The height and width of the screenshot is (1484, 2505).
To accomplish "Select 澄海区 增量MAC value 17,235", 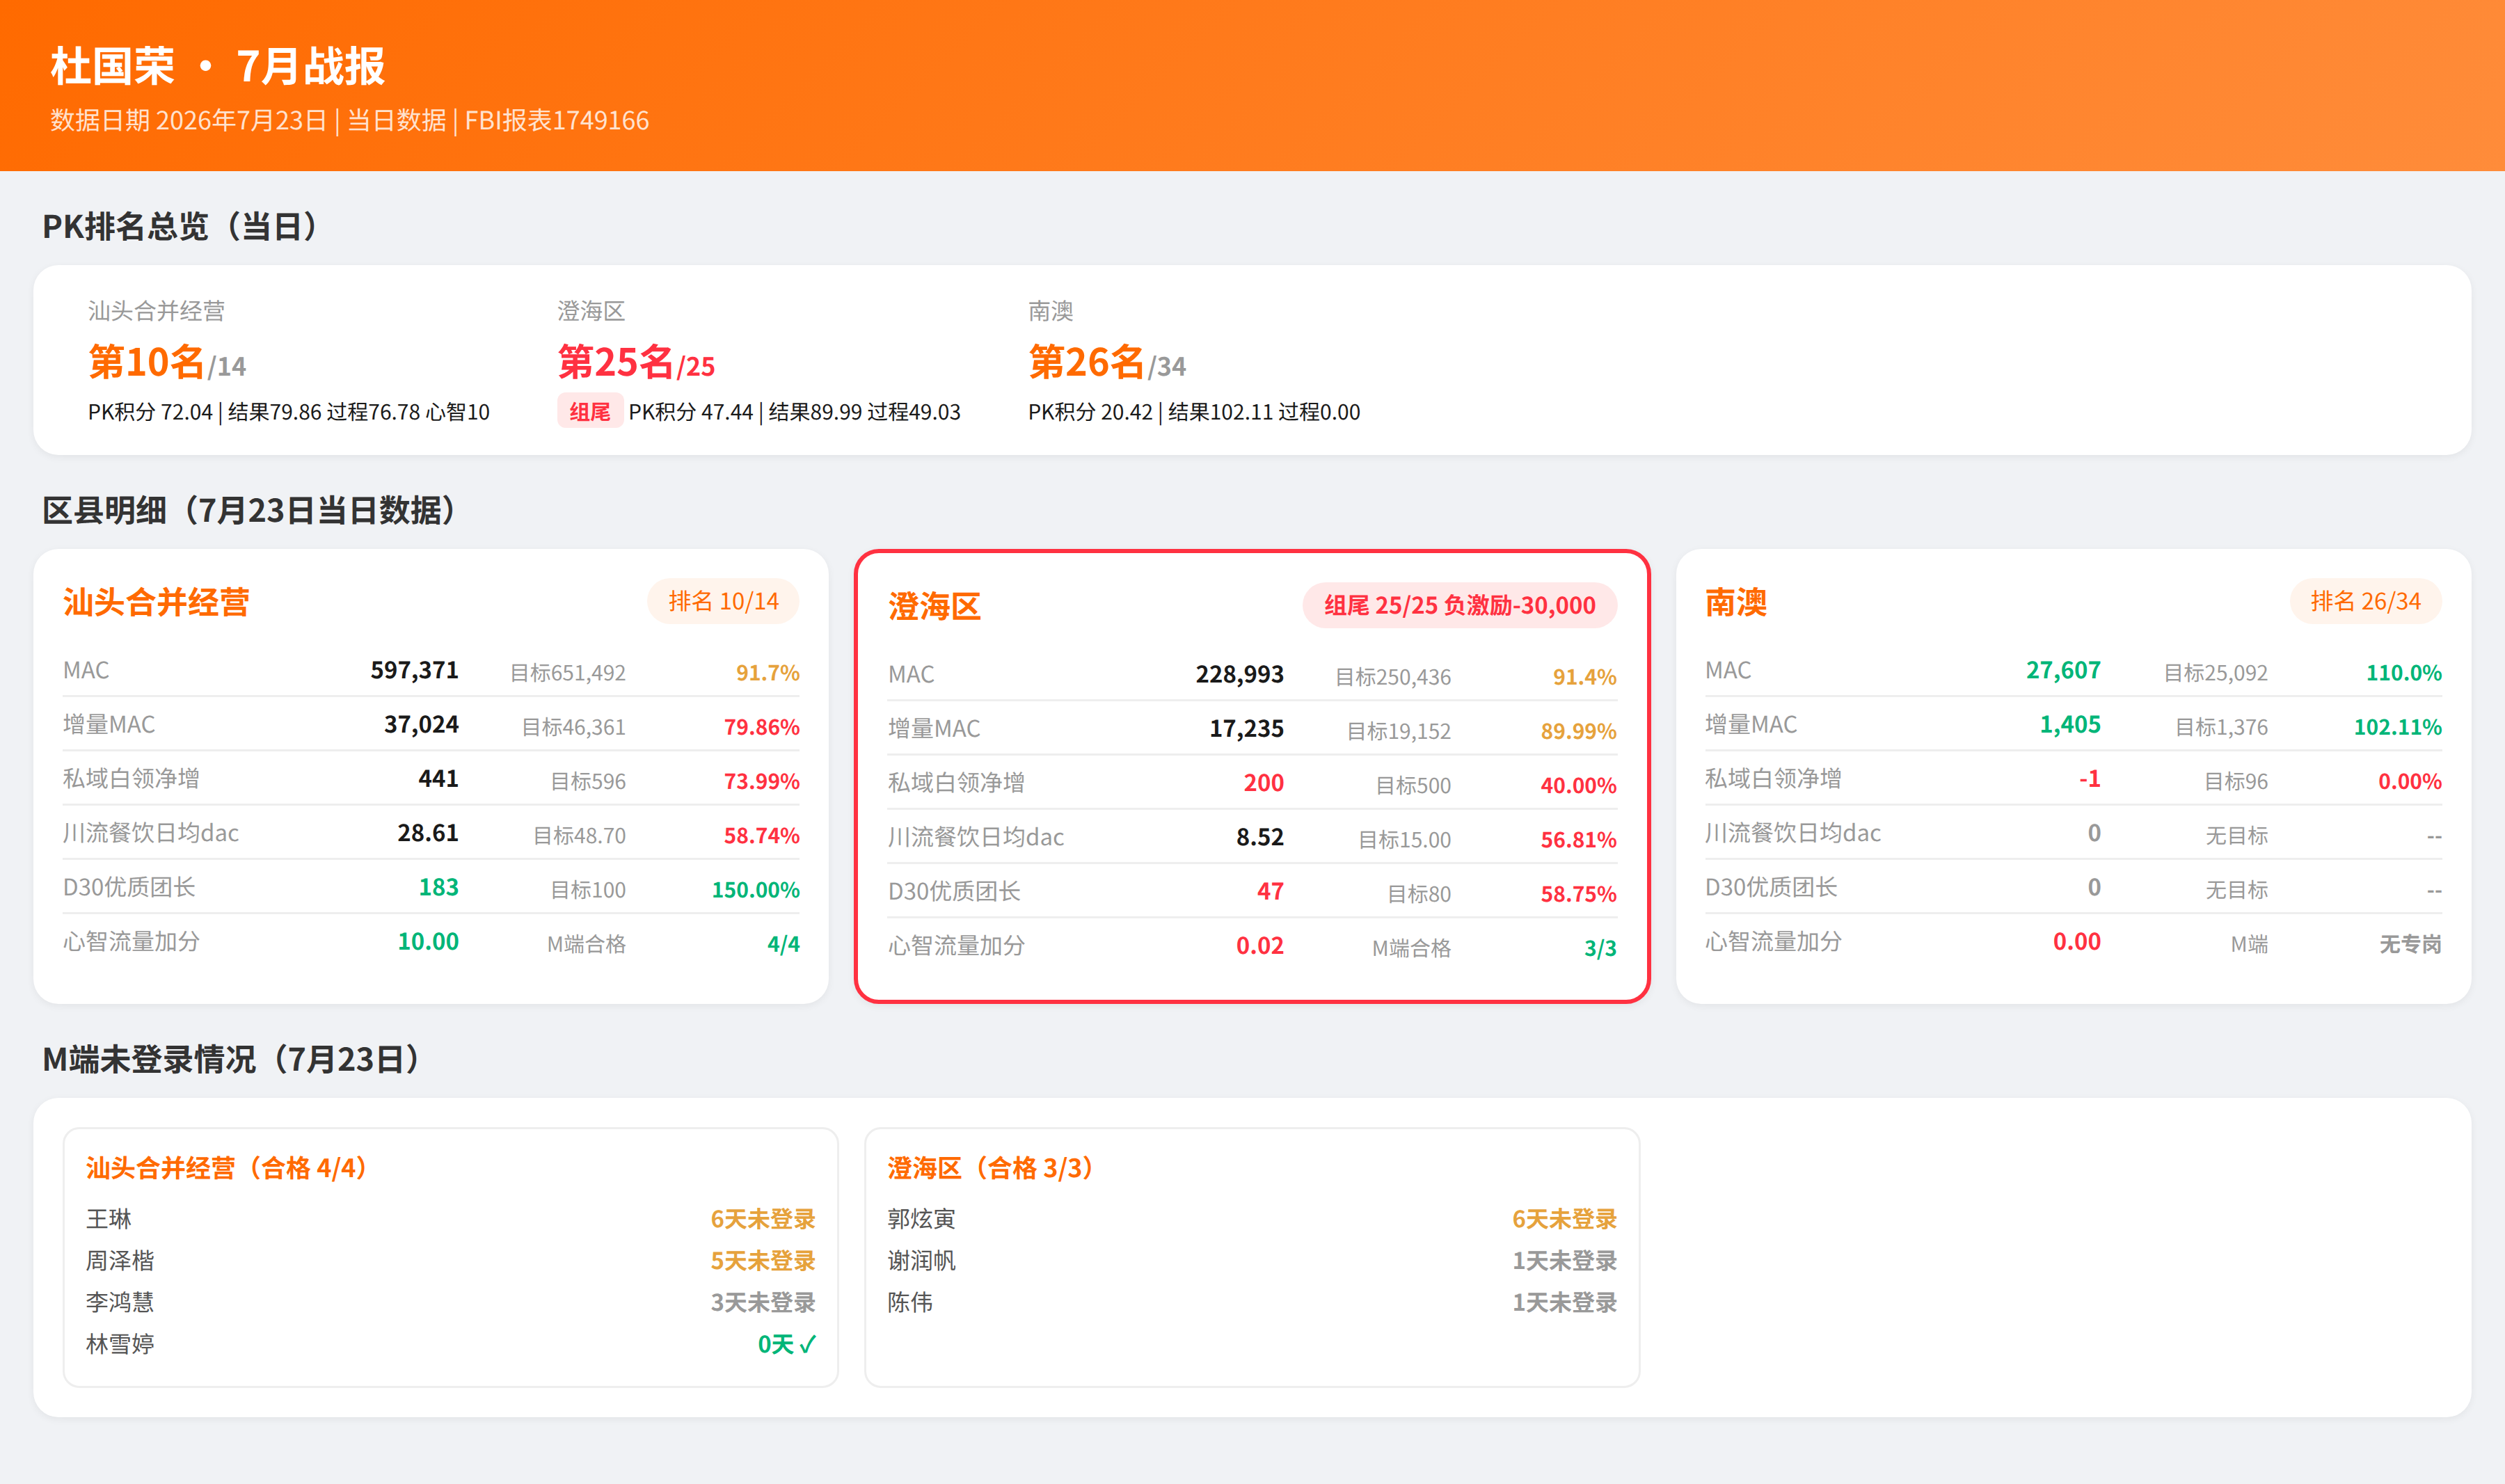I will [1246, 728].
